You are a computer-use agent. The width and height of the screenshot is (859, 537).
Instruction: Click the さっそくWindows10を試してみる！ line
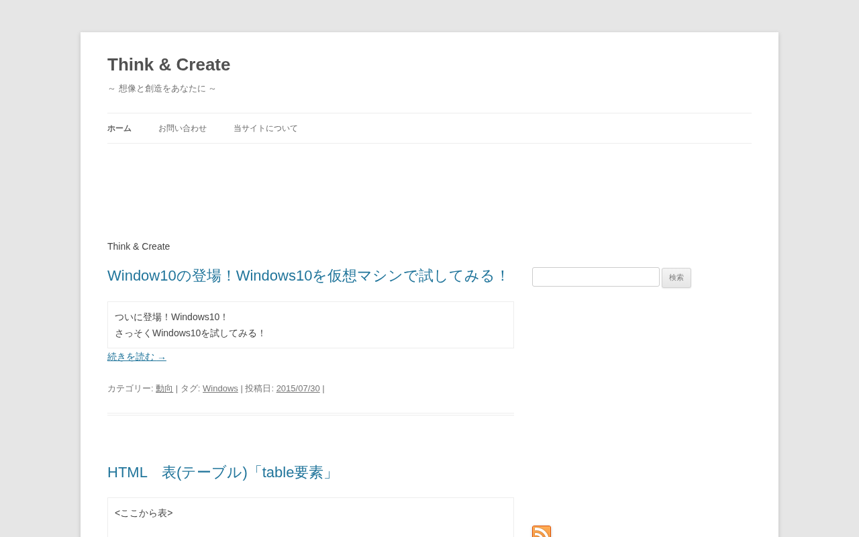pyautogui.click(x=191, y=334)
